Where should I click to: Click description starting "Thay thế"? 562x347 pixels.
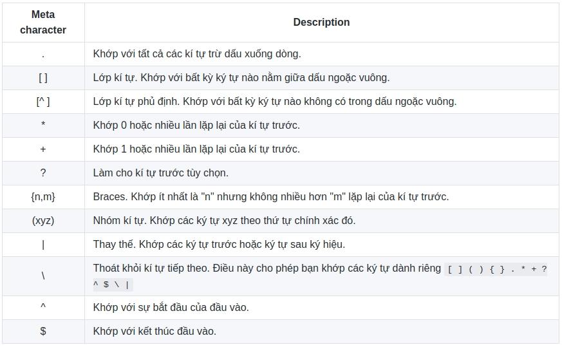219,245
